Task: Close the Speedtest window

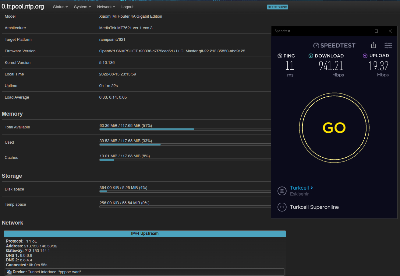Action: coord(390,31)
